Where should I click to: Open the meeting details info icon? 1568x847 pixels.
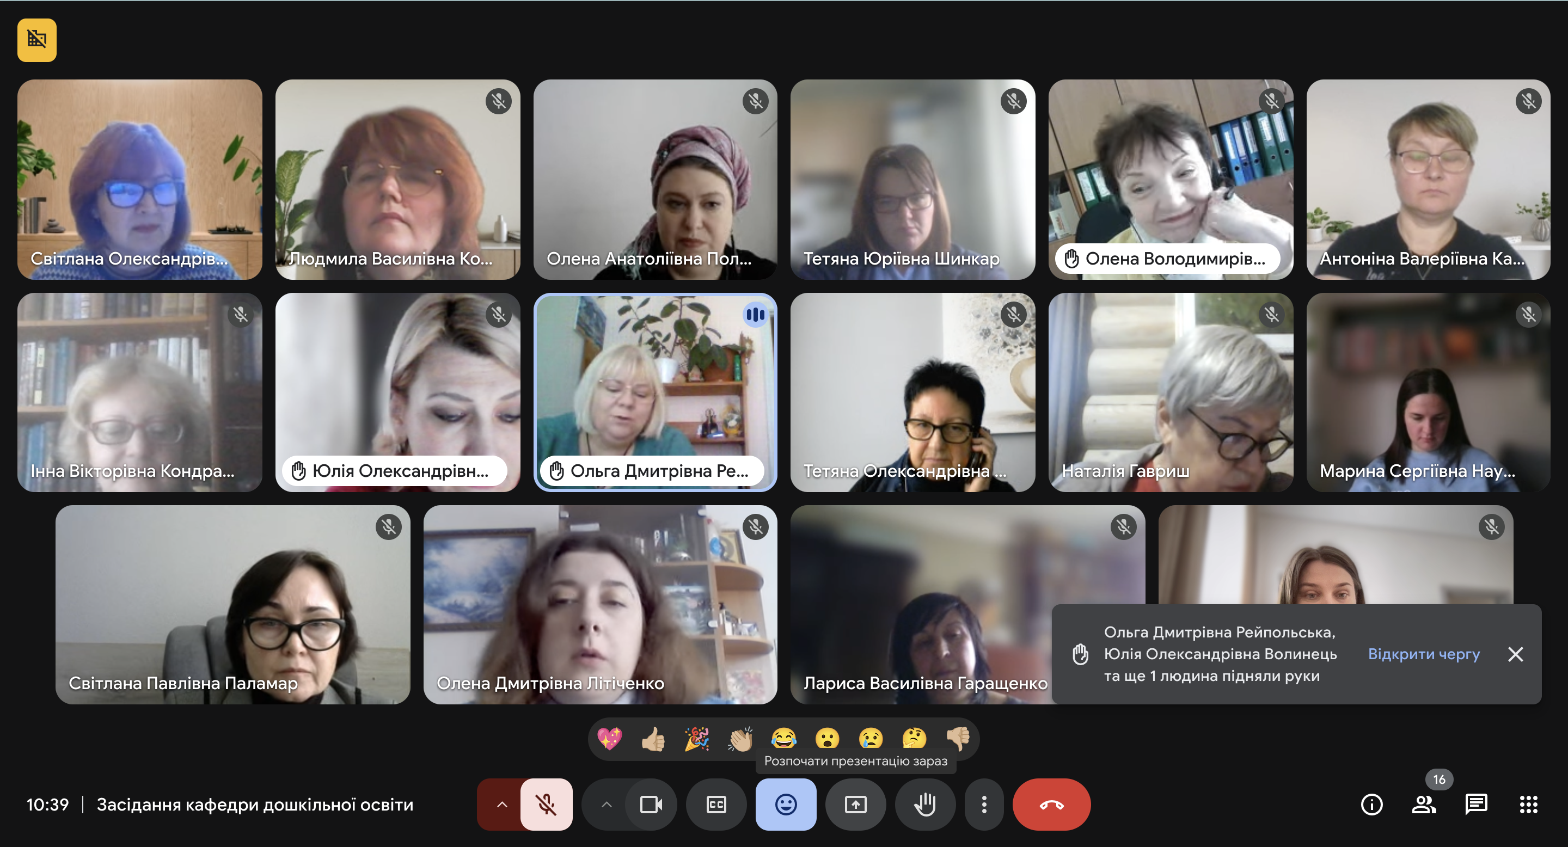tap(1371, 805)
